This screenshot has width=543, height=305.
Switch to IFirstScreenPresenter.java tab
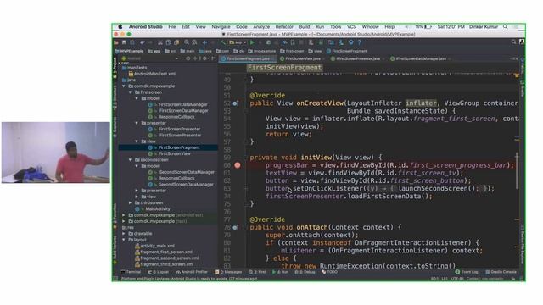point(358,58)
